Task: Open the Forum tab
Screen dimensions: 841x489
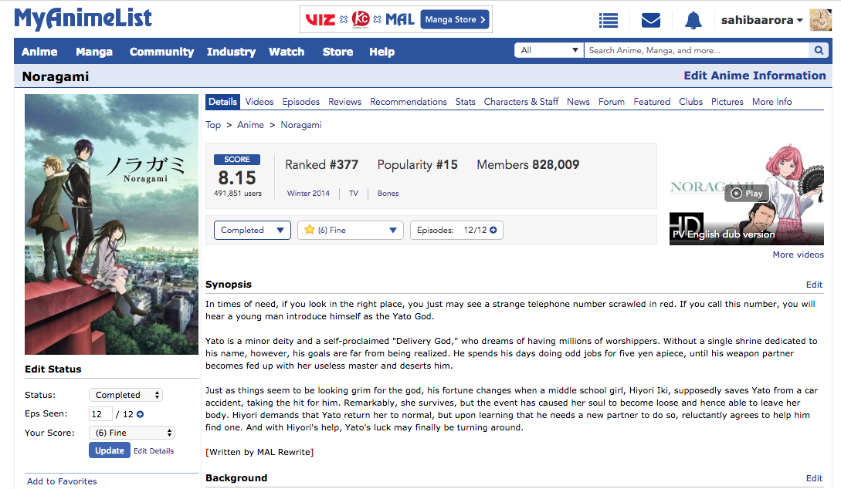Action: [612, 102]
